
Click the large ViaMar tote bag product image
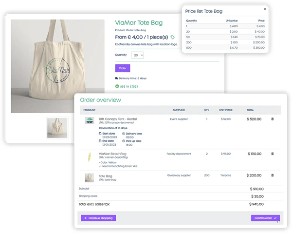pyautogui.click(x=58, y=66)
